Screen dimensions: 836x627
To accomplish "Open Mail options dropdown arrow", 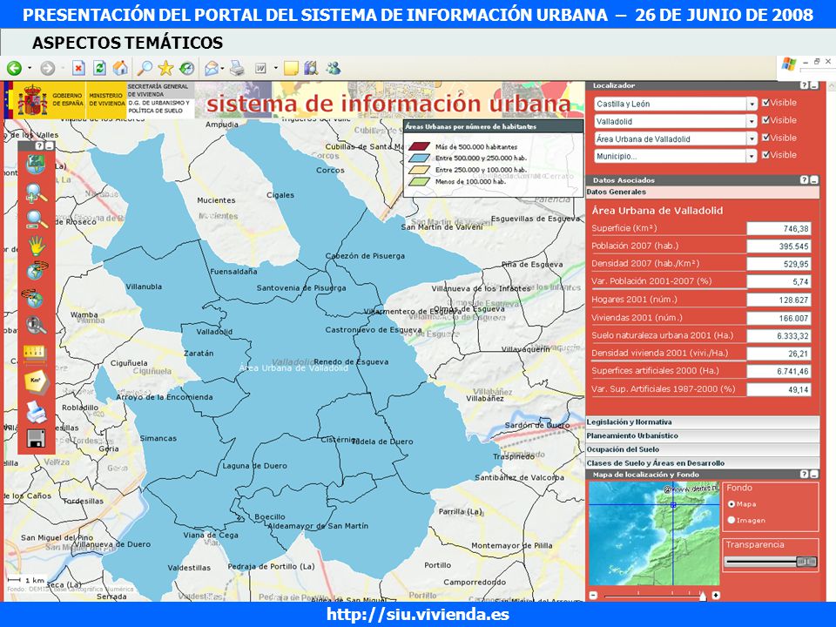I will pos(222,68).
